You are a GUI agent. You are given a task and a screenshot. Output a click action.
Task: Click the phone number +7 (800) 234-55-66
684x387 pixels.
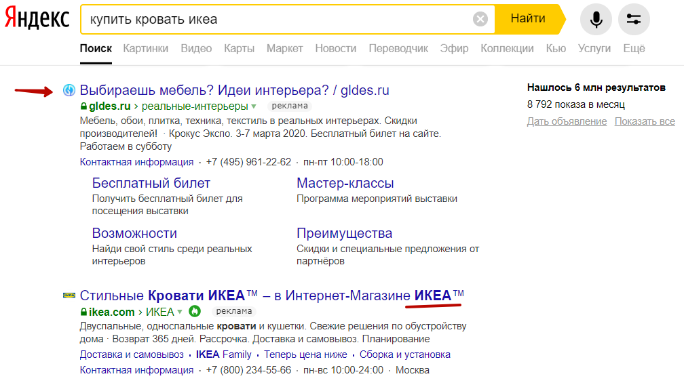[x=248, y=371]
